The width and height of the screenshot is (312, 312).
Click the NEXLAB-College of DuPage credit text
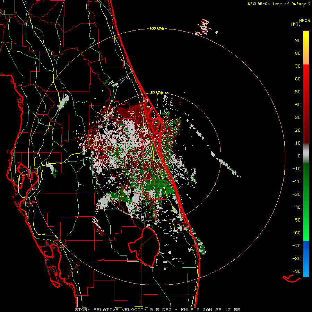point(279,4)
